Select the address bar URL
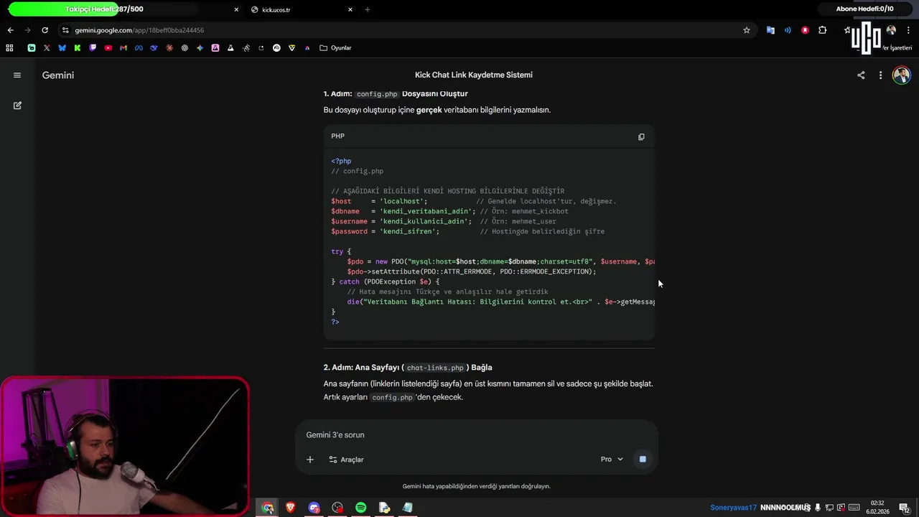Screen dimensions: 919x517 139,30
